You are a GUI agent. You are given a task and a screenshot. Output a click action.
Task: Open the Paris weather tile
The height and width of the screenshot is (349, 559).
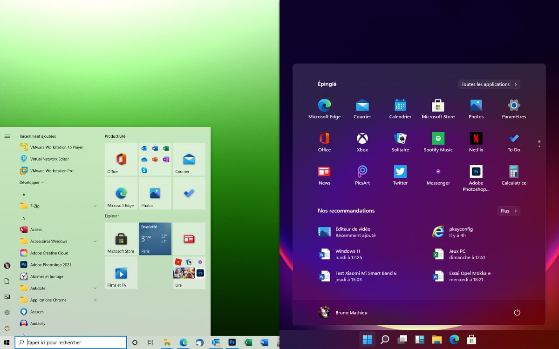click(155, 239)
